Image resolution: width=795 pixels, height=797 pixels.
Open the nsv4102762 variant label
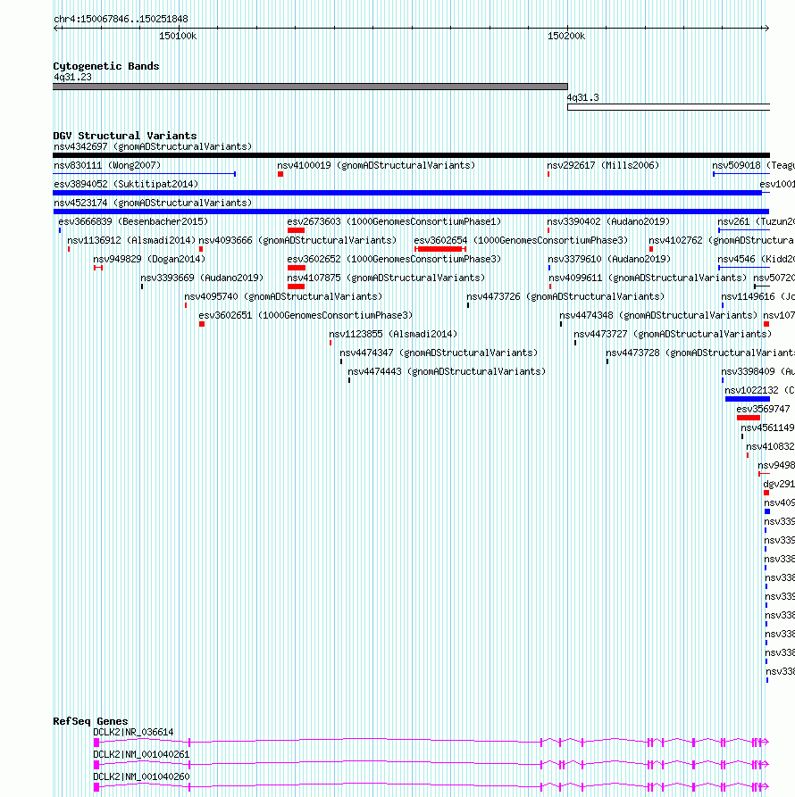click(722, 240)
